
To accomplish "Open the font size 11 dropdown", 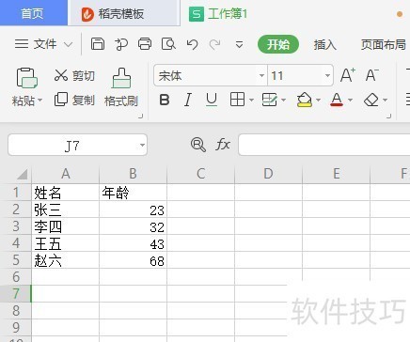I will click(x=327, y=75).
